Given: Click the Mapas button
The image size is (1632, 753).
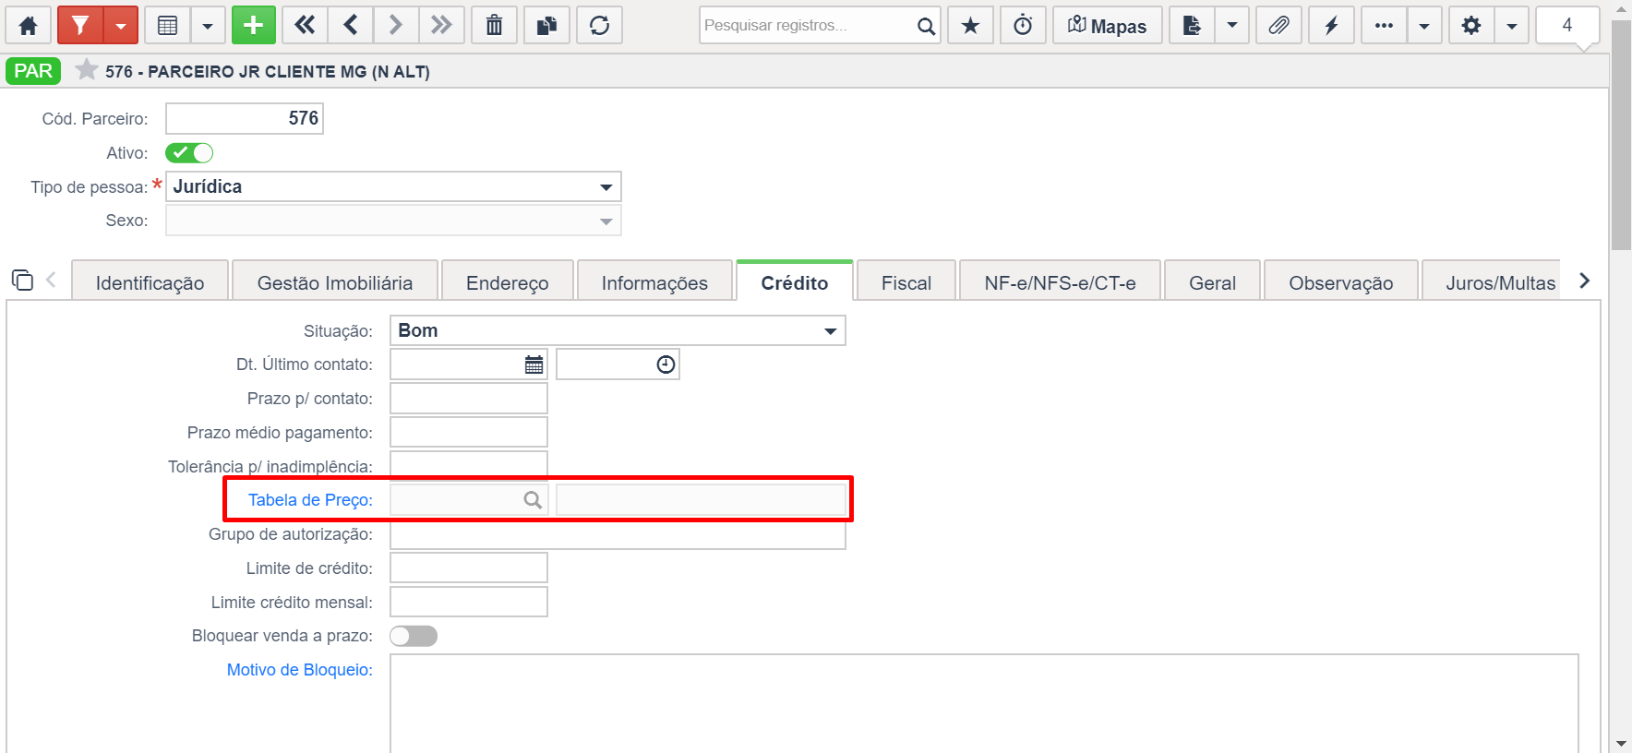Looking at the screenshot, I should point(1108,25).
